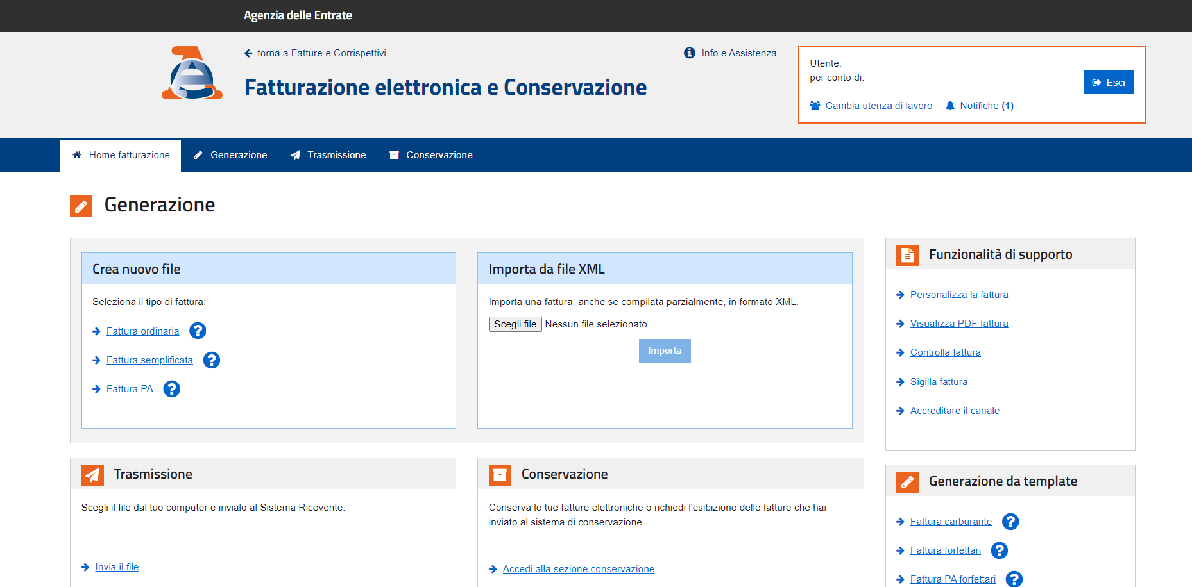Open help icon next to Fattura PA
Viewport: 1192px width, 587px height.
coord(171,389)
